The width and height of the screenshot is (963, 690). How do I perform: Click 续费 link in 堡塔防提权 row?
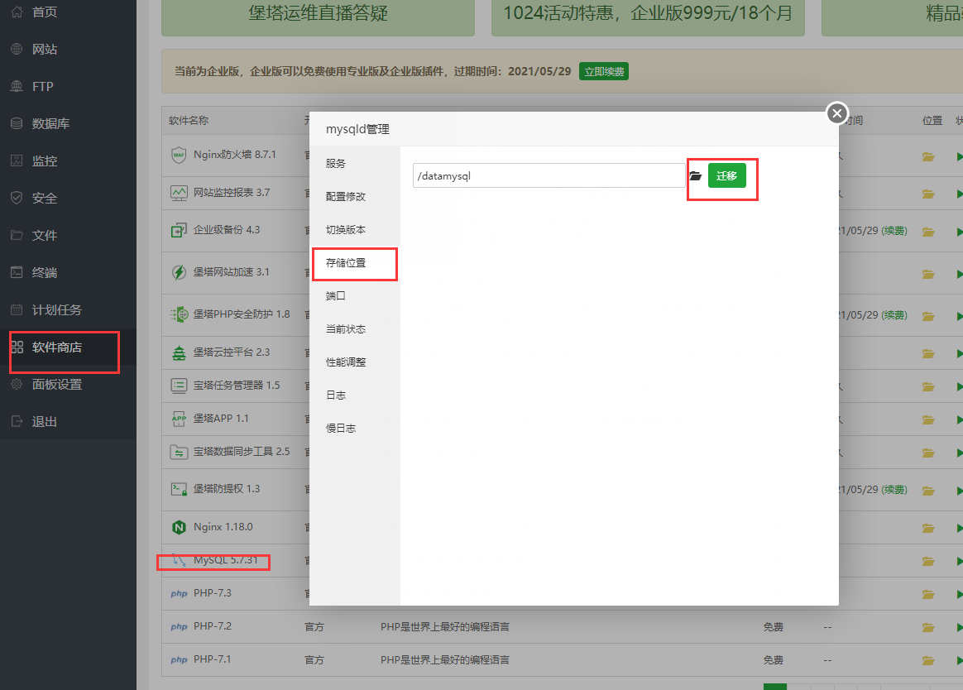[894, 490]
